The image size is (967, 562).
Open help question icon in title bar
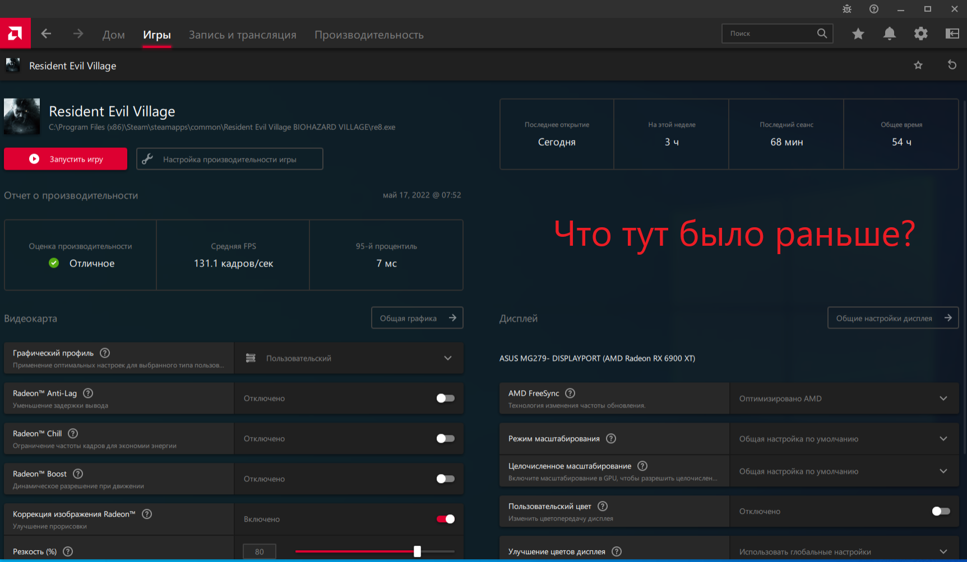(x=874, y=9)
